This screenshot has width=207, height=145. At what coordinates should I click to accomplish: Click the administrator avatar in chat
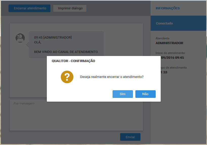pos(20,38)
